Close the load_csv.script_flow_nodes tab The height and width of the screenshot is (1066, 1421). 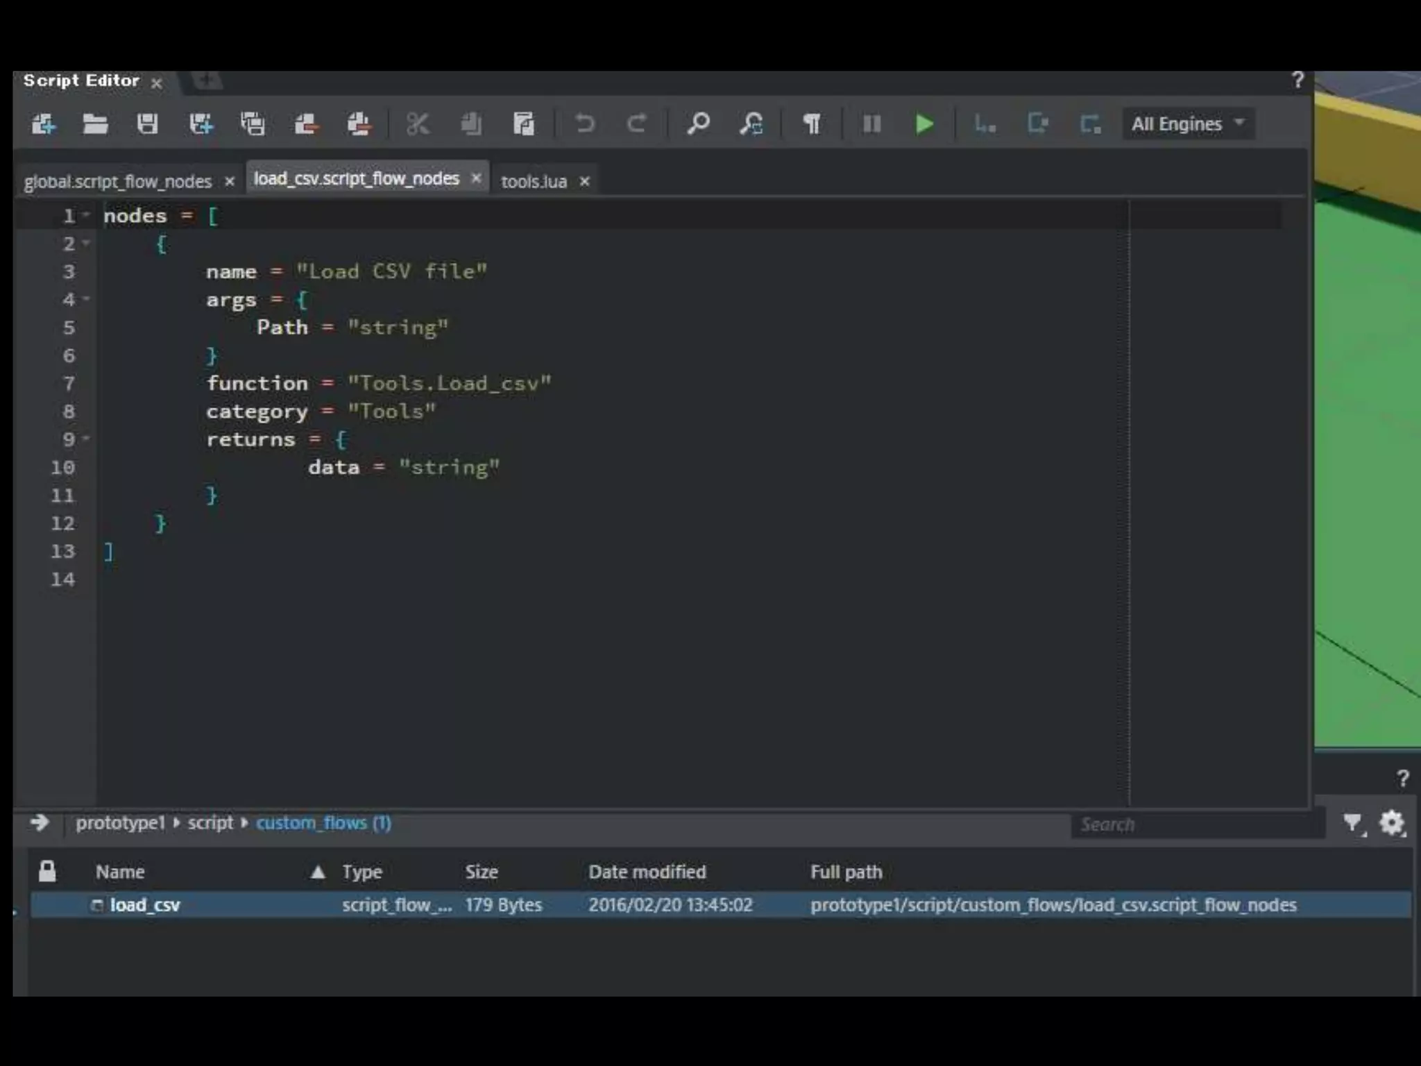[x=476, y=178]
